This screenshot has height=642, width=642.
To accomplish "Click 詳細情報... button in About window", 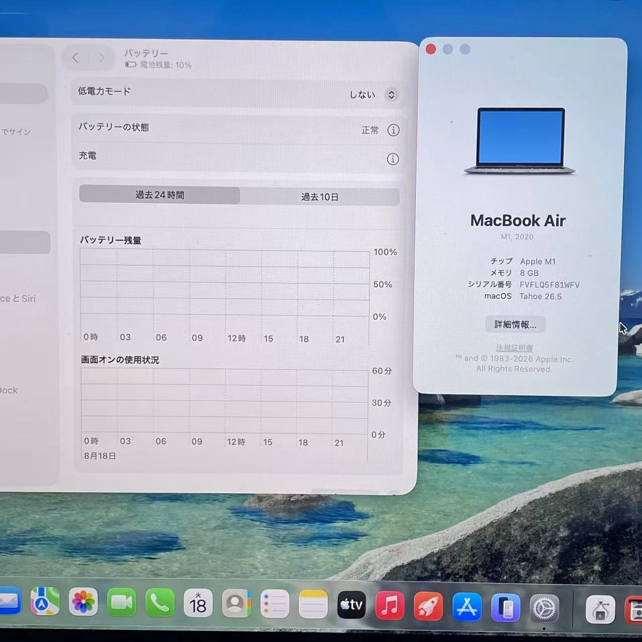I will 515,325.
